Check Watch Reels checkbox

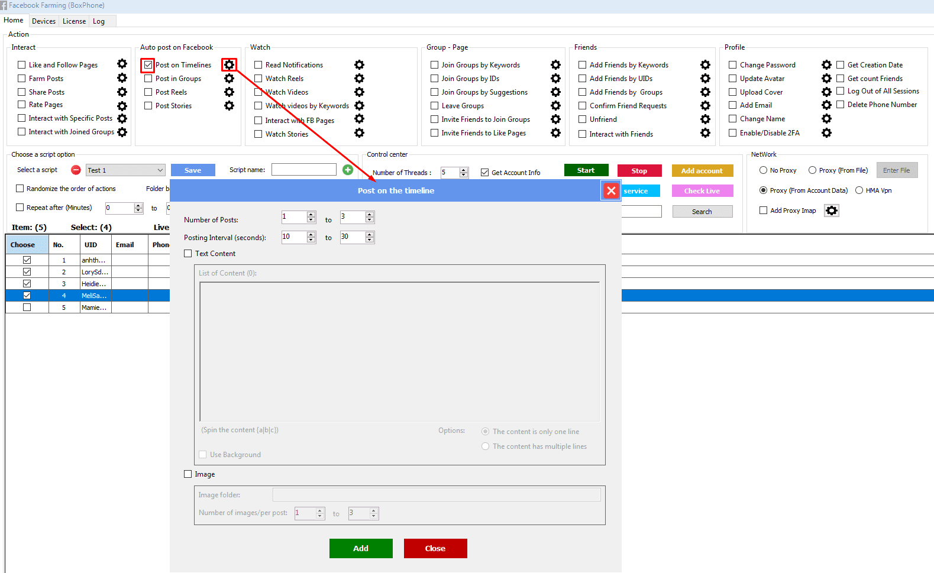pos(258,78)
